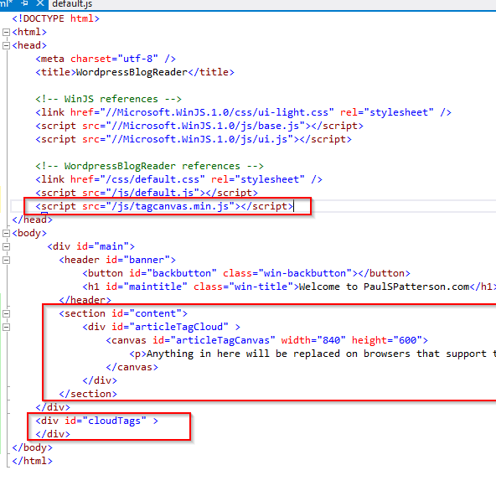The height and width of the screenshot is (496, 496).
Task: Pin the active html tab
Action: (x=24, y=3)
